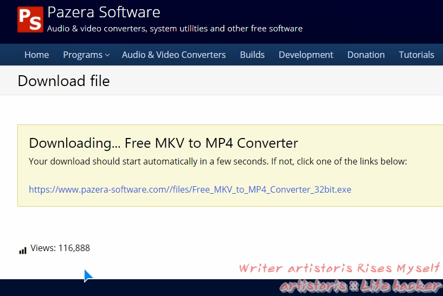Image resolution: width=443 pixels, height=296 pixels.
Task: Open the Development menu item
Action: [x=306, y=55]
